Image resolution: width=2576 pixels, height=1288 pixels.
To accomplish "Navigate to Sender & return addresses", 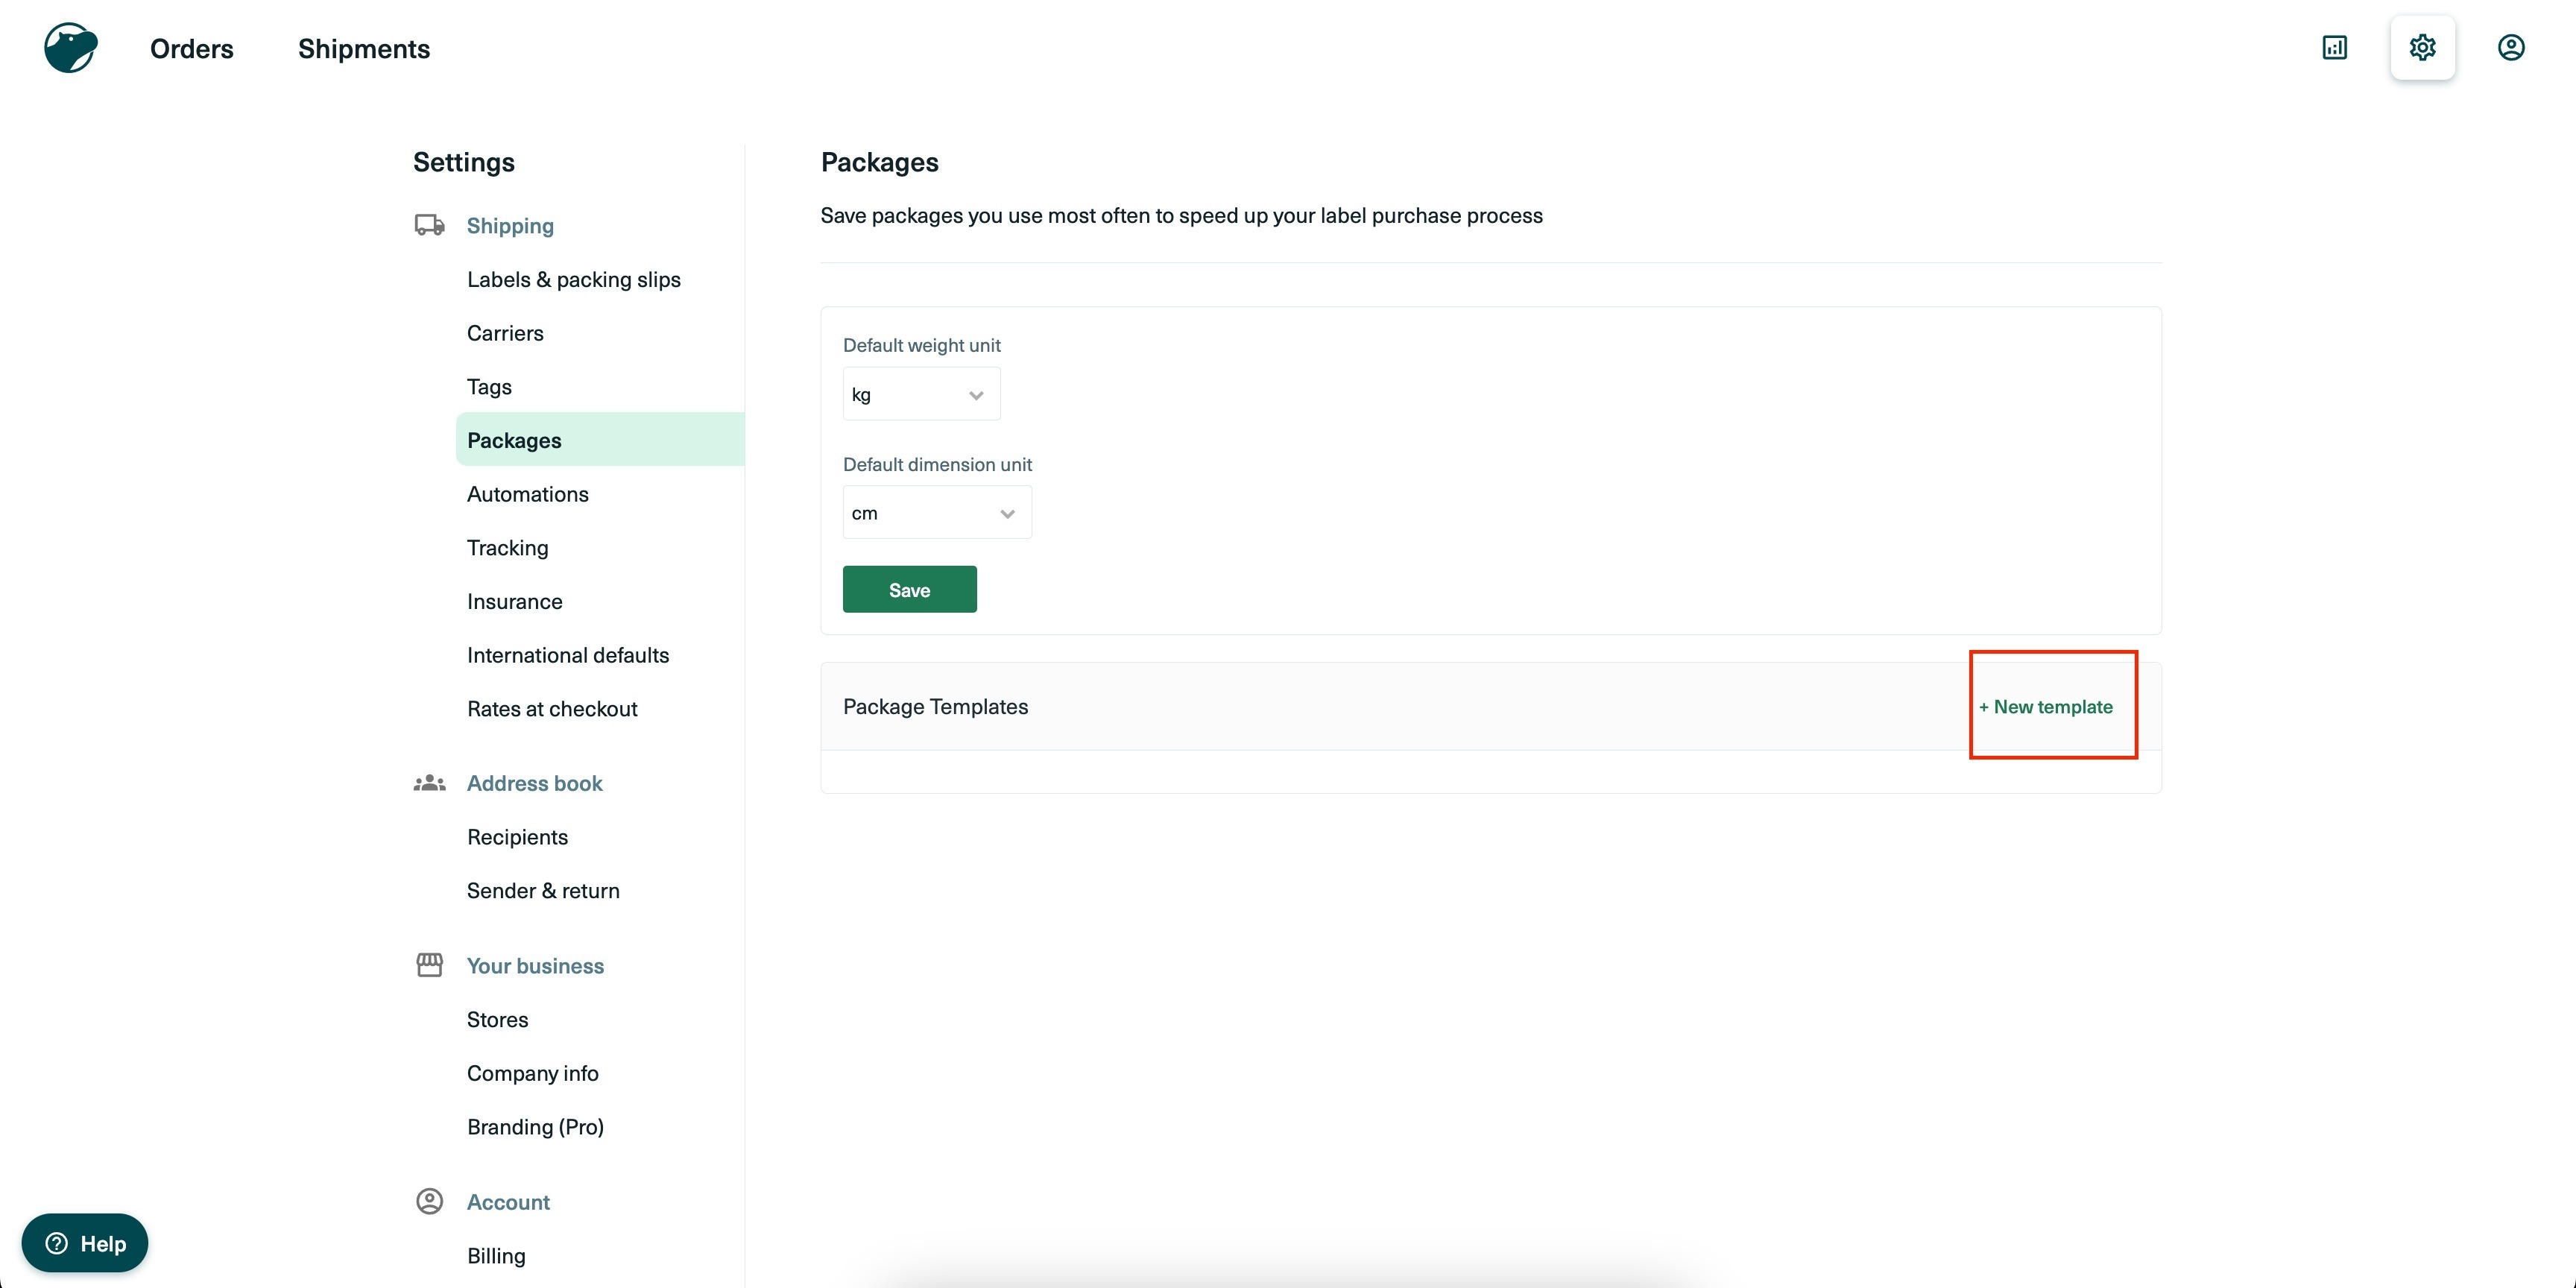I will [542, 891].
